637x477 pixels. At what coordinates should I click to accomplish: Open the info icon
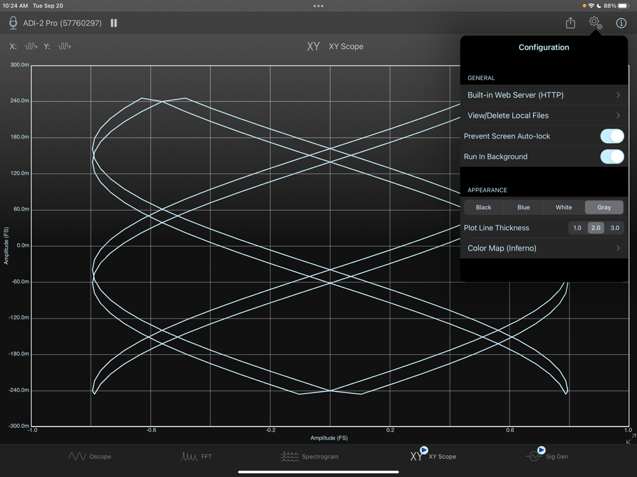pos(621,23)
